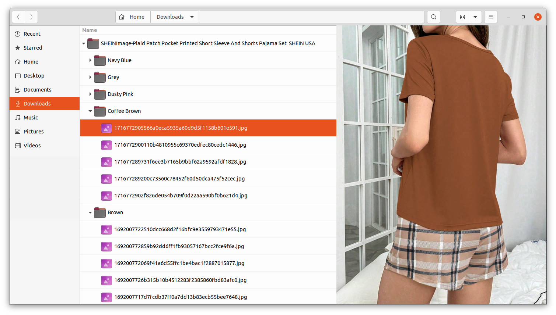
Task: Click the Name column header
Action: click(x=90, y=30)
